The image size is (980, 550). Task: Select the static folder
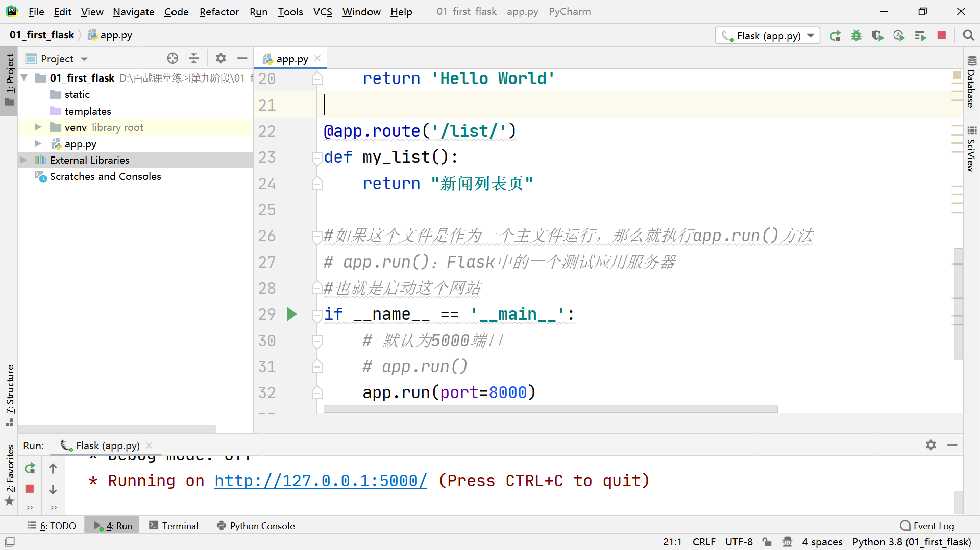click(x=77, y=94)
